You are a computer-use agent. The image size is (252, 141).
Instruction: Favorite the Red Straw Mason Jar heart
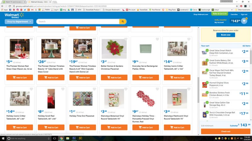pos(31,39)
